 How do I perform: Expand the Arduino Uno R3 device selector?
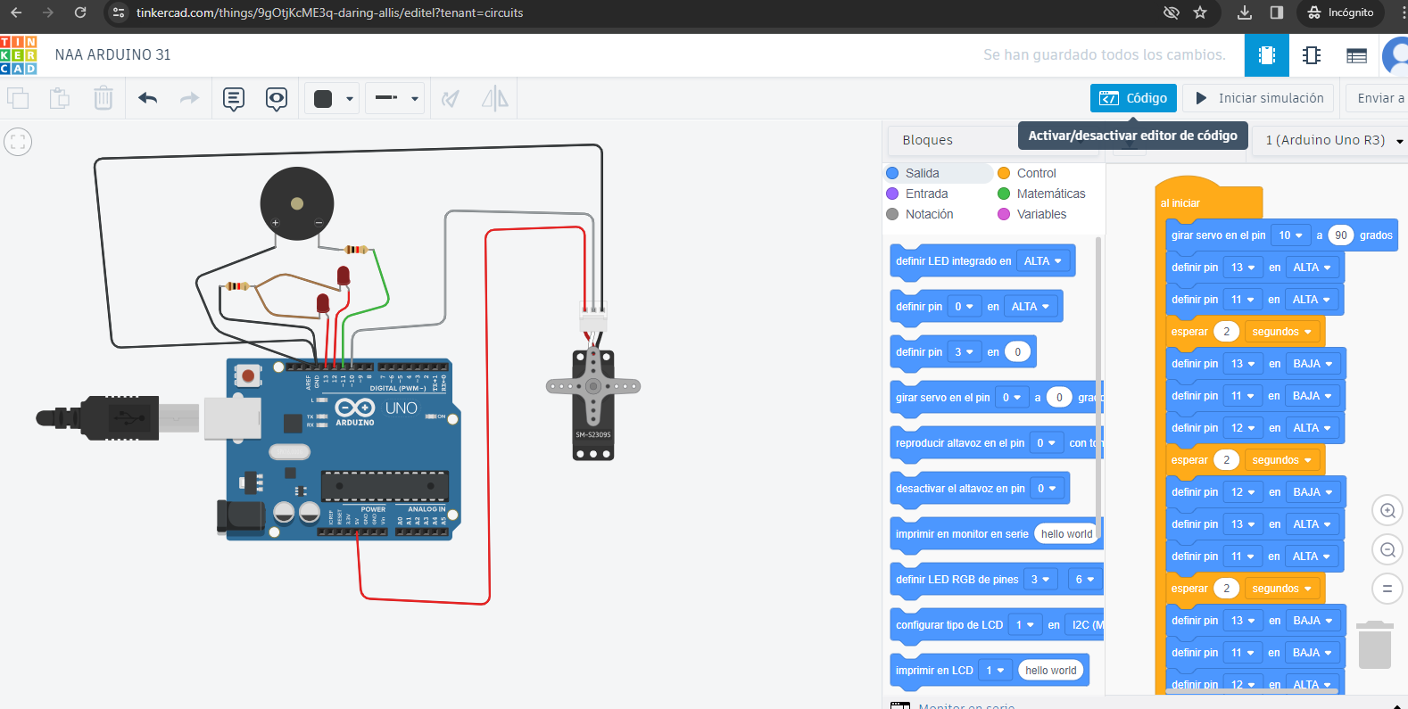(x=1333, y=141)
